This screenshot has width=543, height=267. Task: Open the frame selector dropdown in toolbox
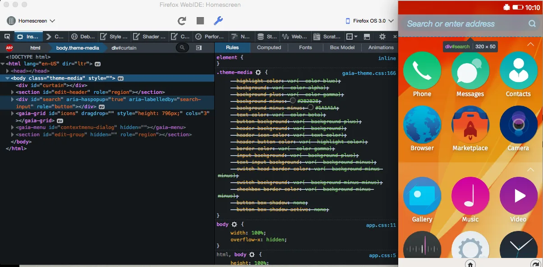click(352, 37)
